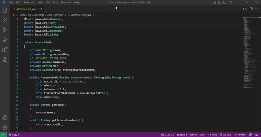The height and width of the screenshot is (137, 261).
Task: Click Prettier status bar item
Action: 240,135
